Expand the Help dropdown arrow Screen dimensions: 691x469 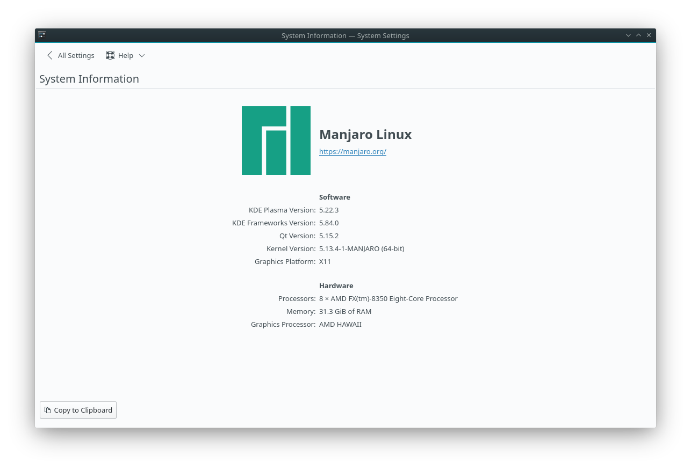pyautogui.click(x=142, y=56)
